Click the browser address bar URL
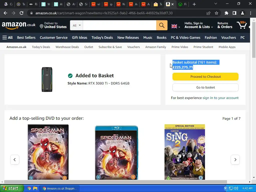This screenshot has width=256, height=192. point(104,13)
